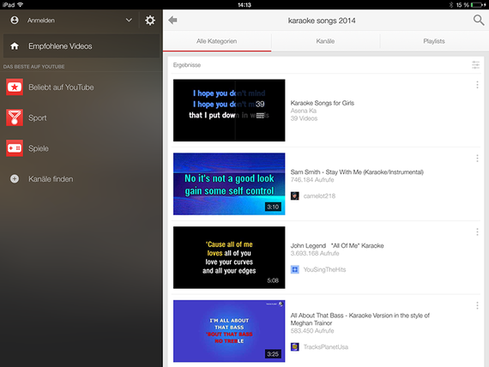Screen dimensions: 489x367
Task: Tap the plus icon for Kanäle finden
Action: 15,178
